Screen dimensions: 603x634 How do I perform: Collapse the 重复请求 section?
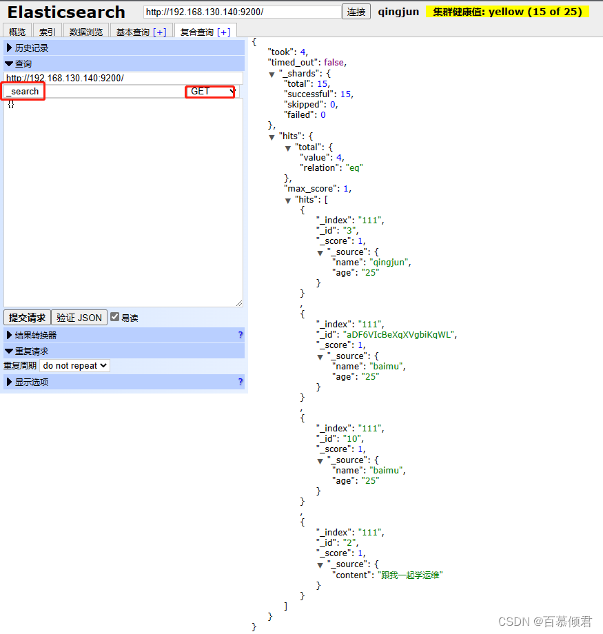coord(124,351)
